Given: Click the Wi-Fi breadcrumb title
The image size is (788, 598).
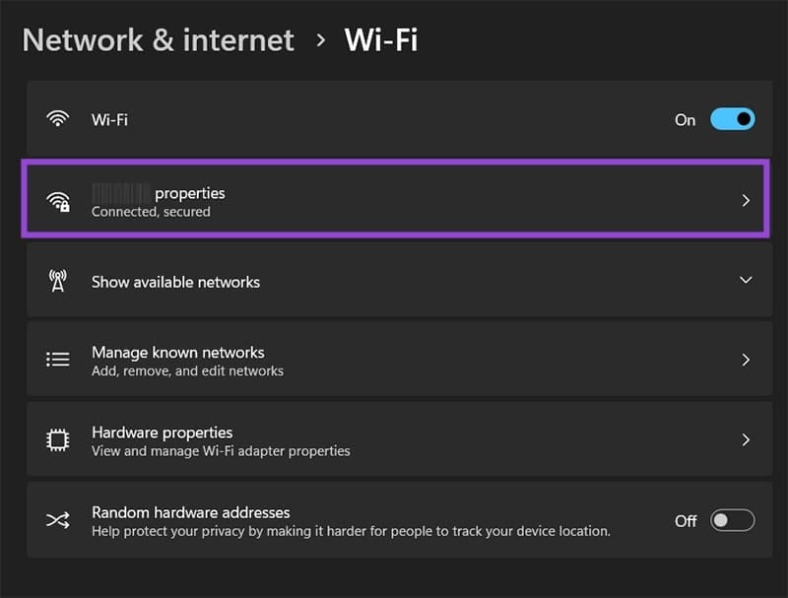Looking at the screenshot, I should (x=380, y=40).
